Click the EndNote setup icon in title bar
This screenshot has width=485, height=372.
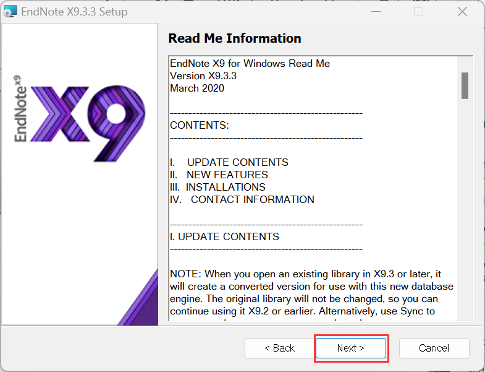coord(10,12)
